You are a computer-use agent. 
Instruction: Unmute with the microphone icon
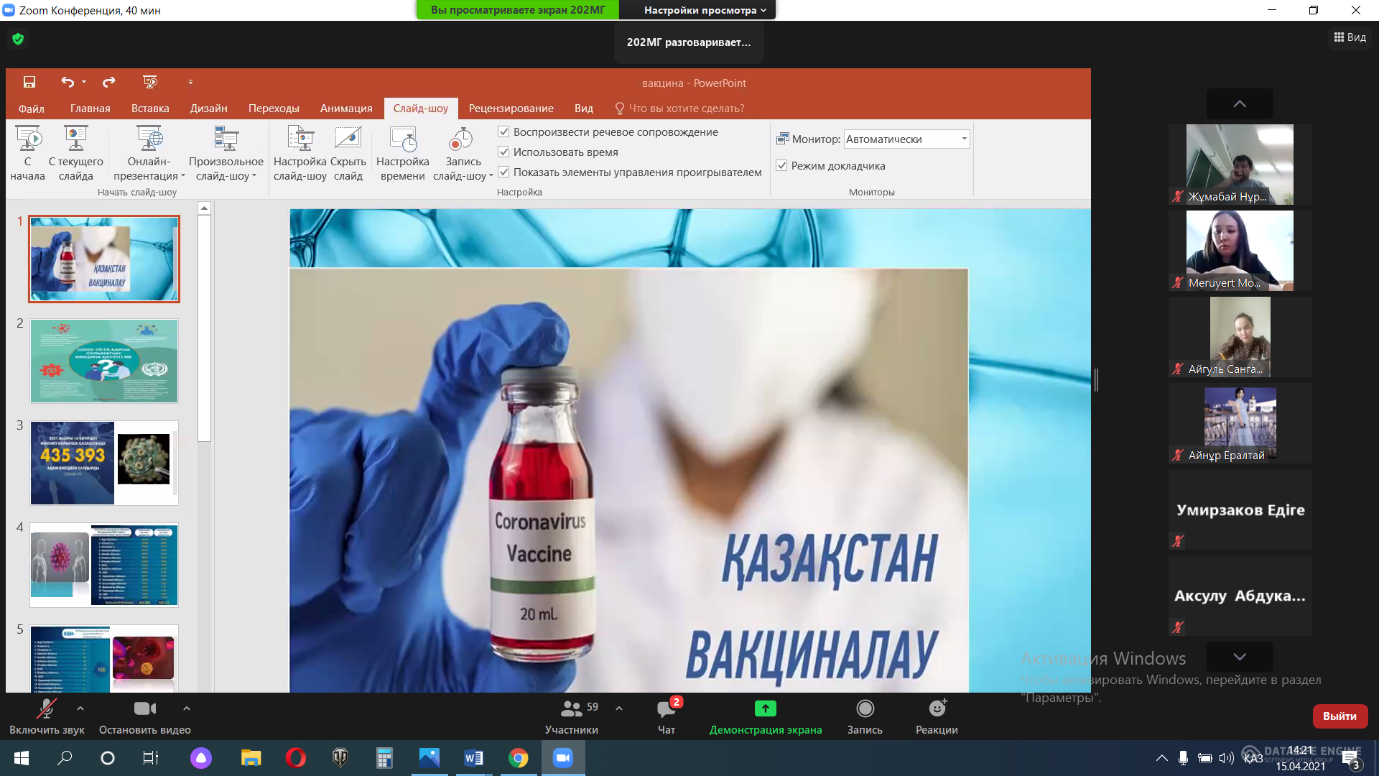[x=47, y=708]
